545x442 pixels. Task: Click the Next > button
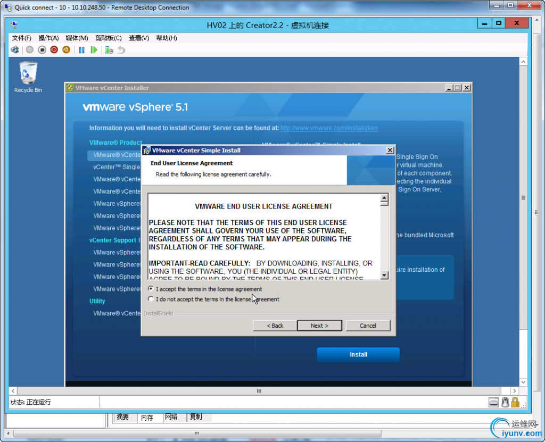click(319, 326)
